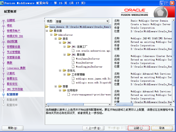Open the 服务定位 step
The height and width of the screenshot is (132, 176).
click(x=12, y=84)
